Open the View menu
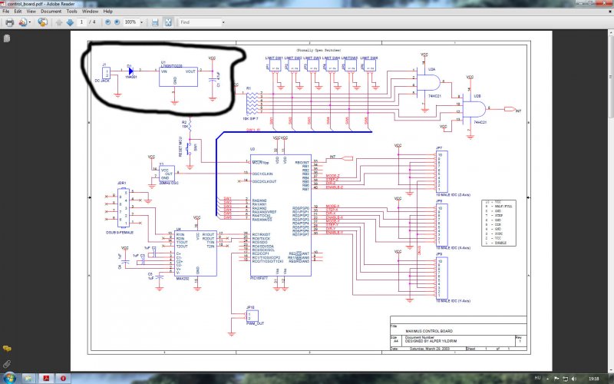 tap(31, 12)
